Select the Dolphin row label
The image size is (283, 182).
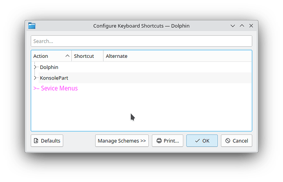click(49, 67)
